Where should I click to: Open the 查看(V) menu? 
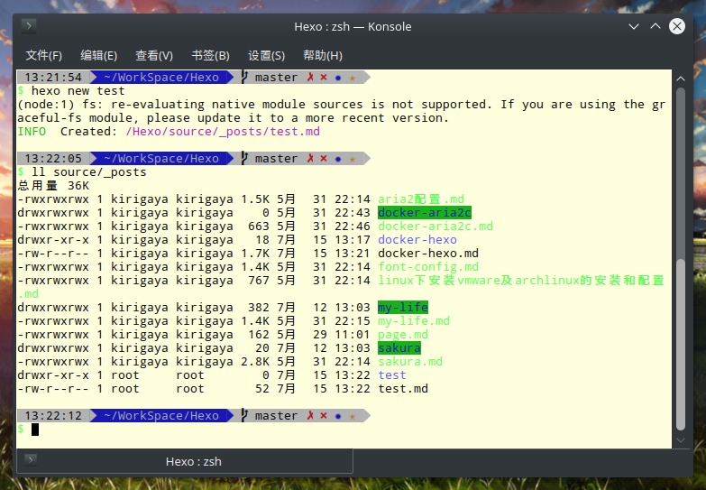(x=154, y=55)
